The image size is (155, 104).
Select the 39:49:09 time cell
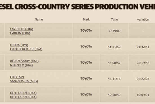[114, 31]
